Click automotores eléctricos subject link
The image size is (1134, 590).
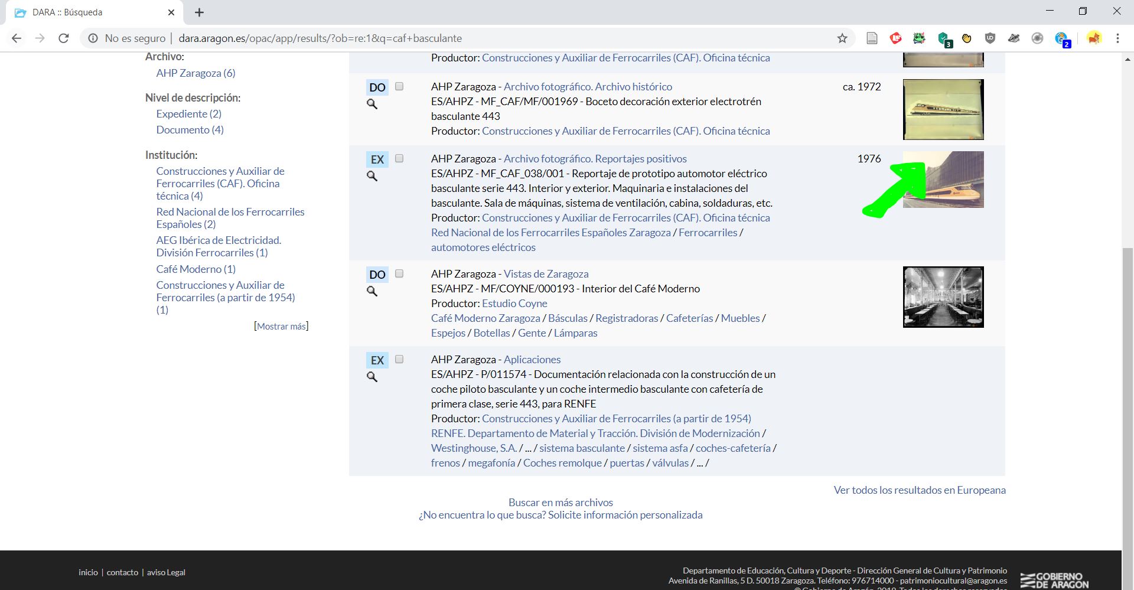coord(483,247)
